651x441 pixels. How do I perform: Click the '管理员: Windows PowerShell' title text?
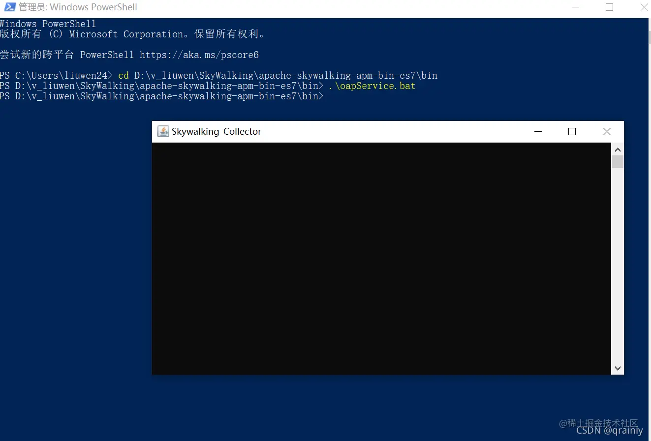[78, 7]
